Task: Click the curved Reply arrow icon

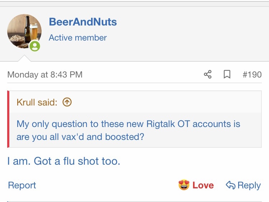Action: [230, 185]
